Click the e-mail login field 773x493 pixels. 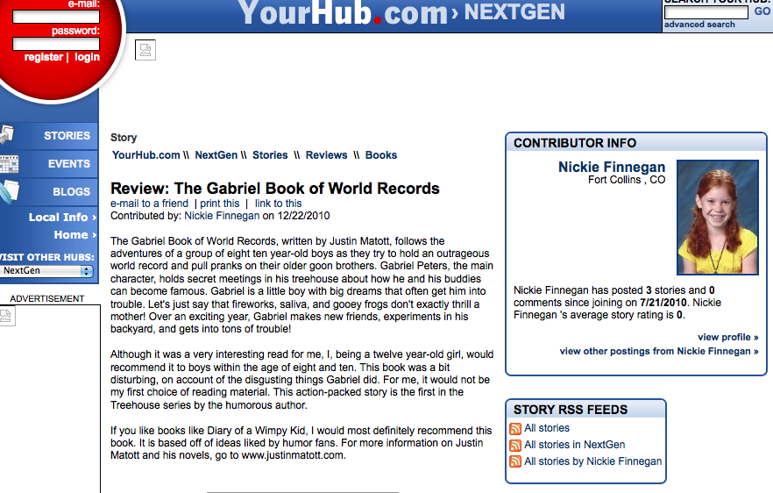pyautogui.click(x=56, y=17)
